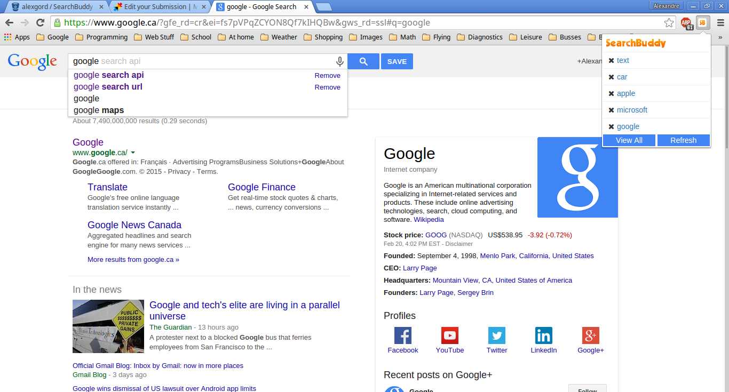The image size is (729, 392).
Task: Click 'More results from google.ca »'
Action: 133,260
